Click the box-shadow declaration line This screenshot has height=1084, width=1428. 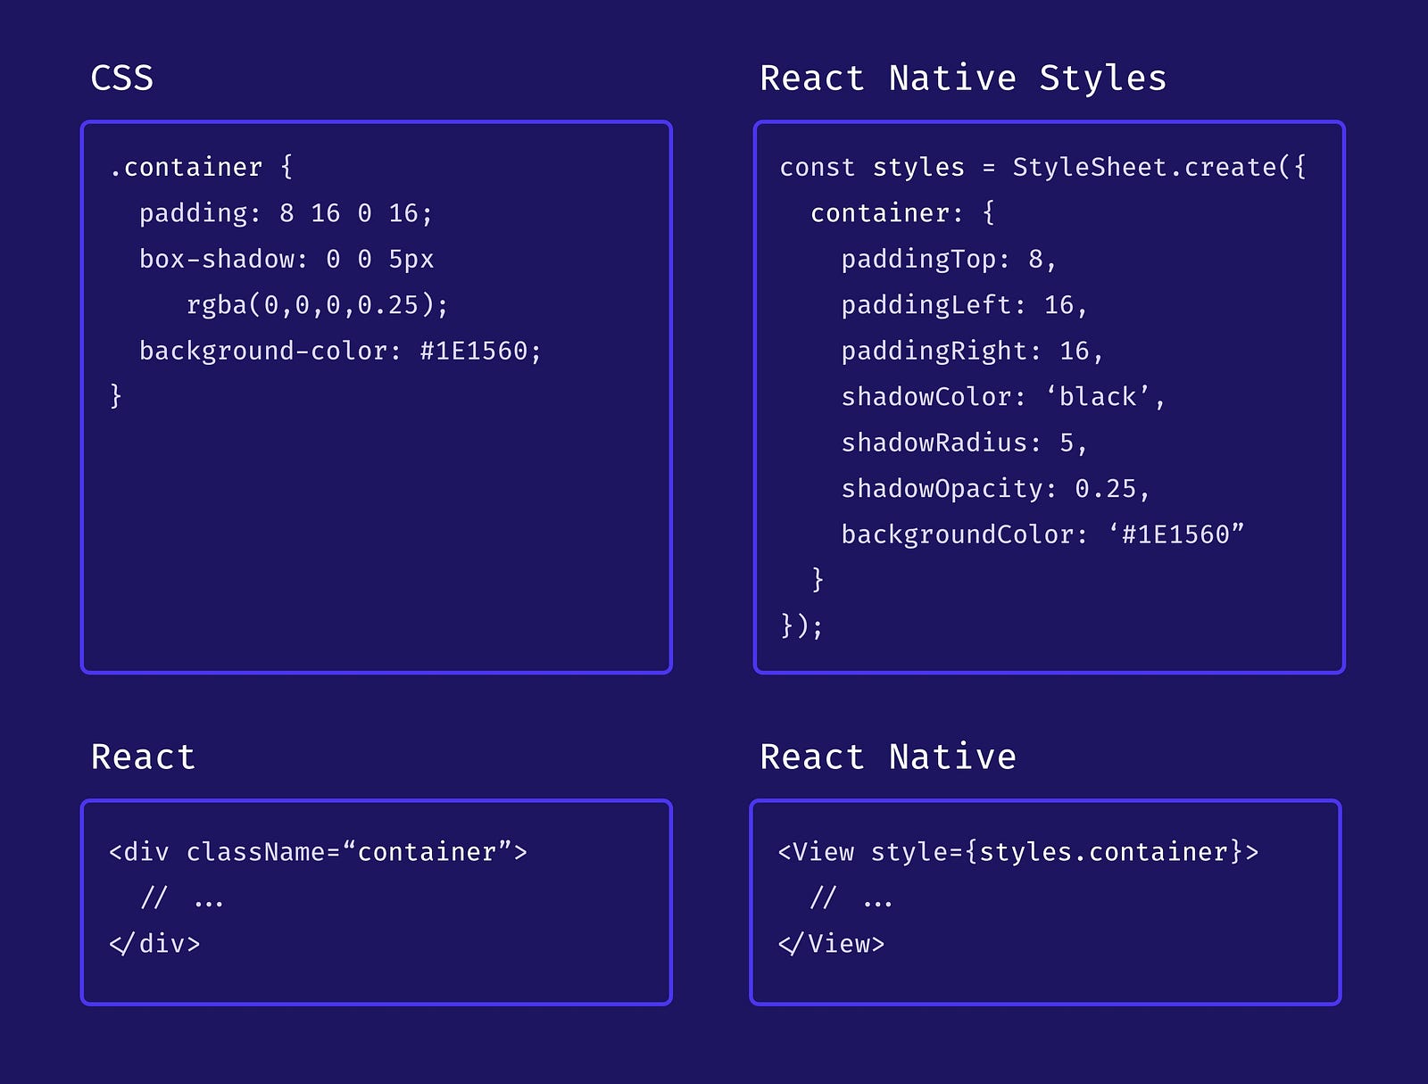286,260
